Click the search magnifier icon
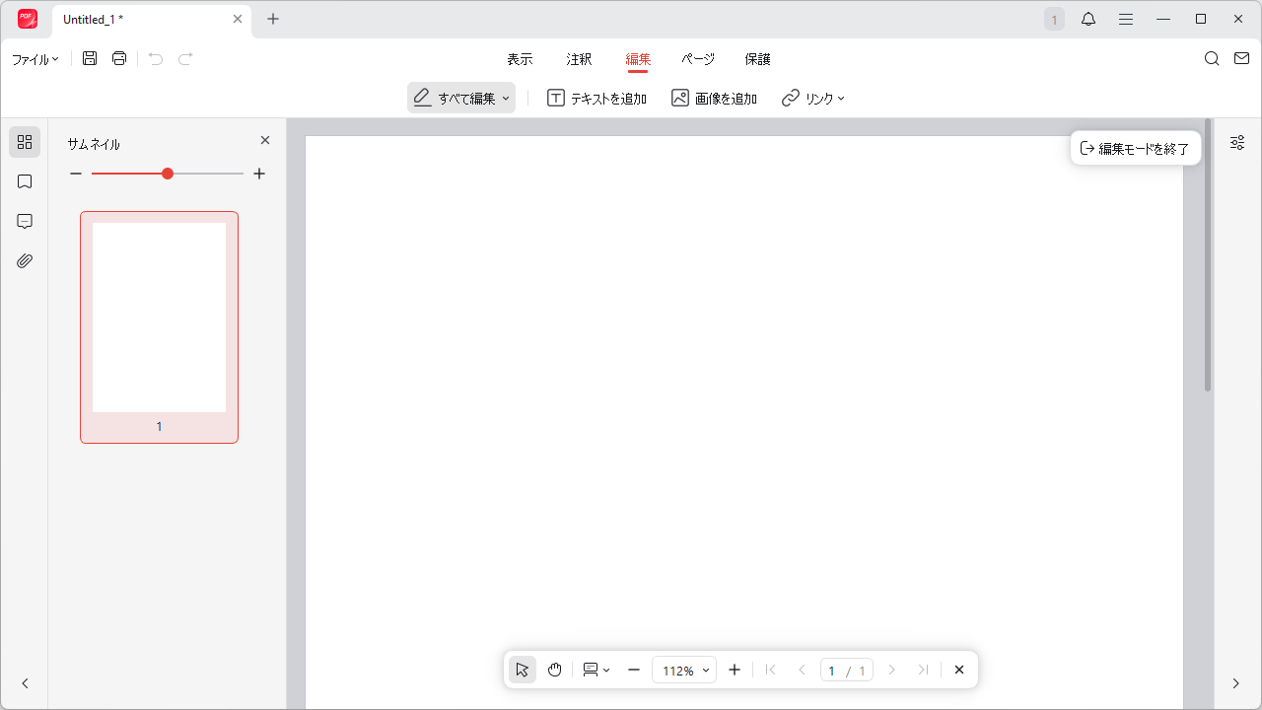 pyautogui.click(x=1212, y=59)
